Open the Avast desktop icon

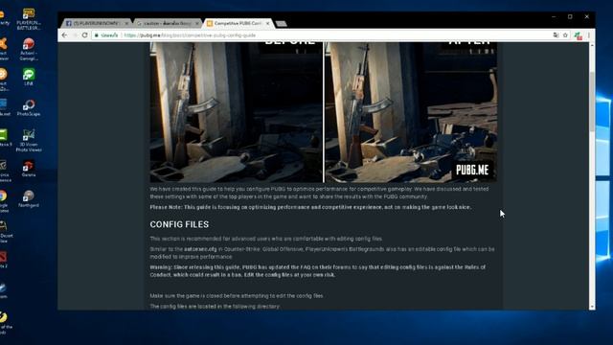(3, 49)
